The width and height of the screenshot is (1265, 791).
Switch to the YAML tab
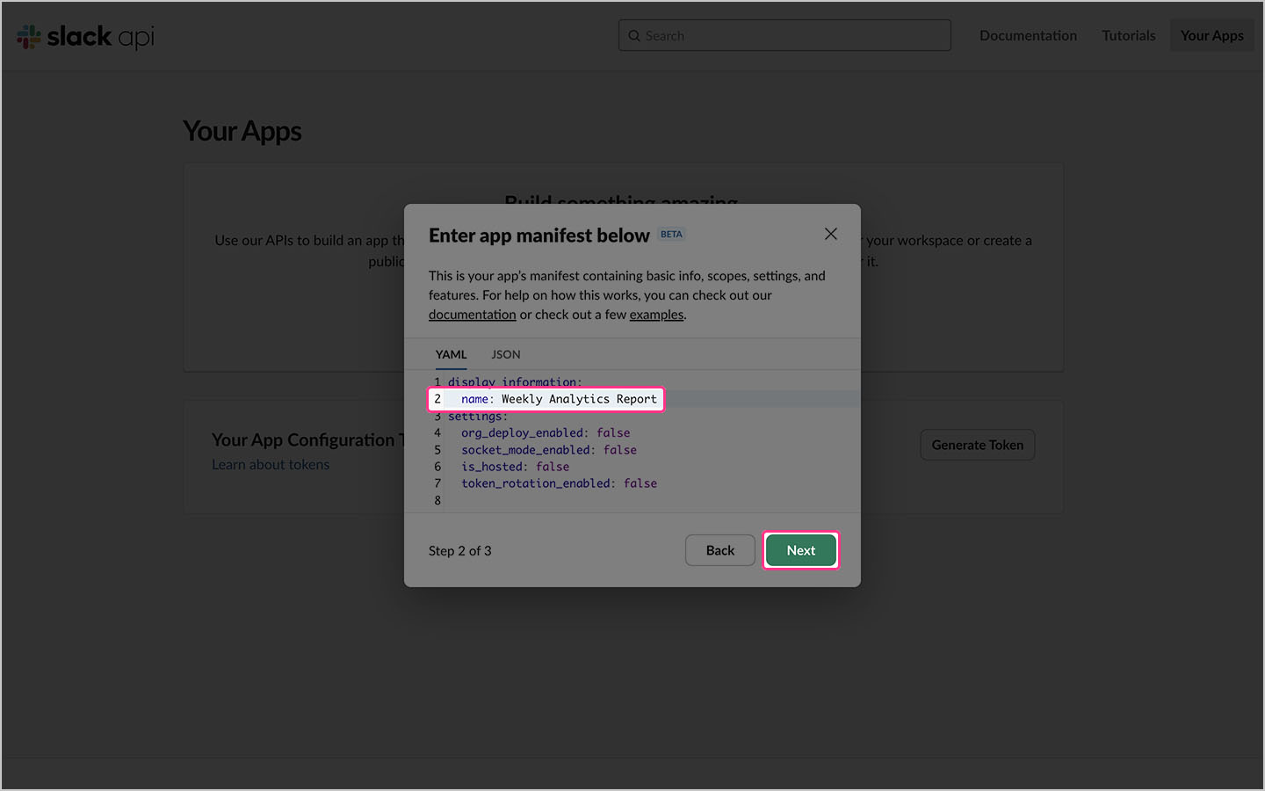451,354
